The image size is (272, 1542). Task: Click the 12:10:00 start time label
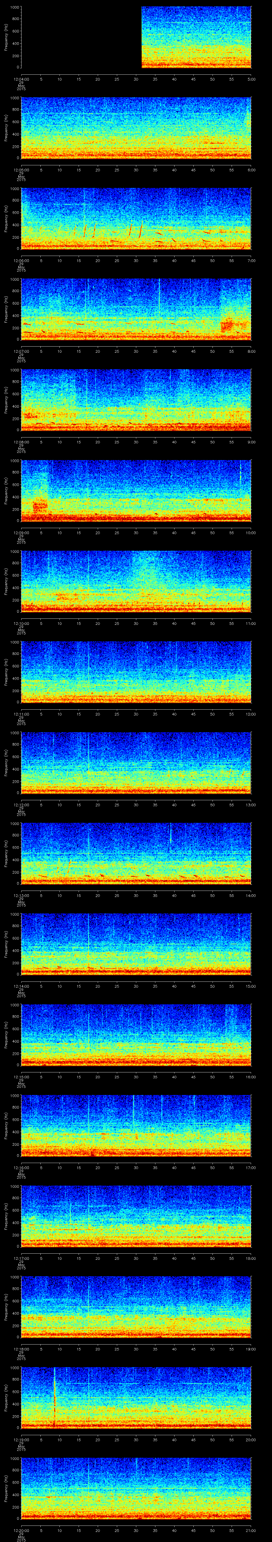coord(21,623)
